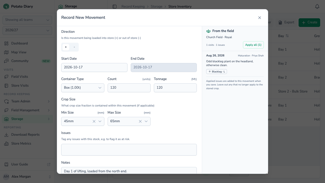Click the Potato Diary logo icon

pyautogui.click(x=6, y=6)
